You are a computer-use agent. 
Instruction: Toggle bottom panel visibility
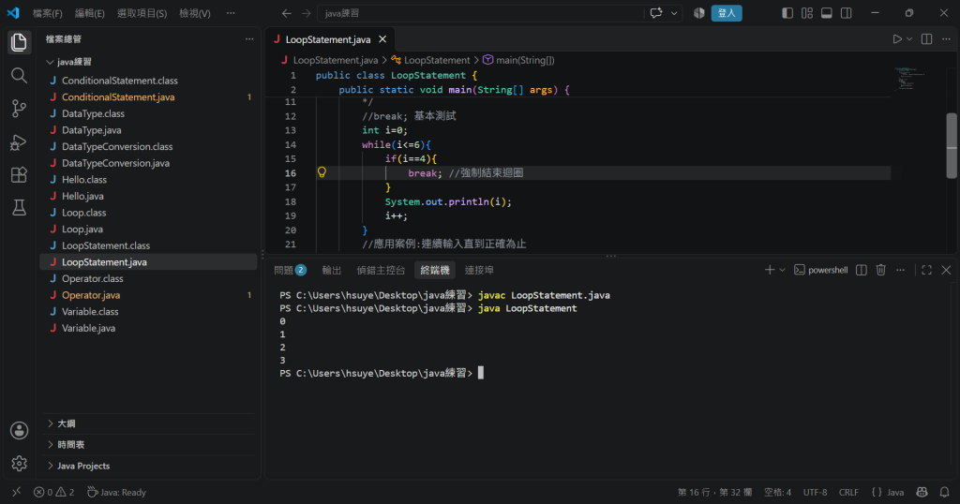(827, 13)
